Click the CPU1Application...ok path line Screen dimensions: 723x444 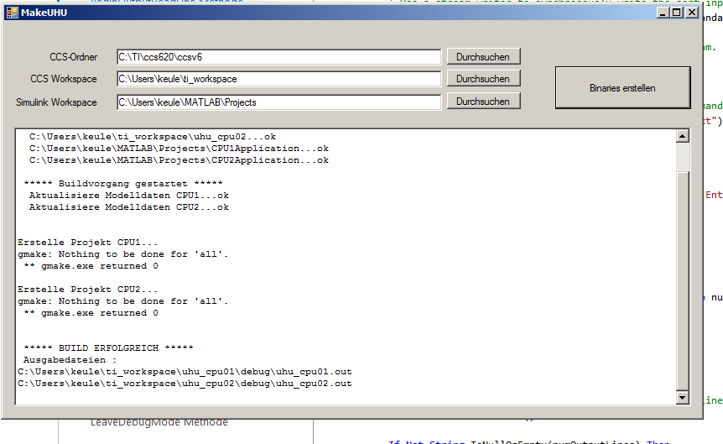tap(179, 149)
